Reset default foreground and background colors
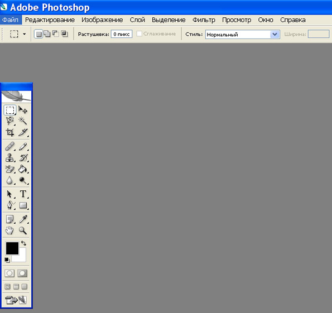 (7, 260)
